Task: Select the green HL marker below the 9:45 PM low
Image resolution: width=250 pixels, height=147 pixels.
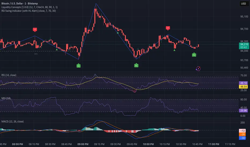Action: click(137, 65)
